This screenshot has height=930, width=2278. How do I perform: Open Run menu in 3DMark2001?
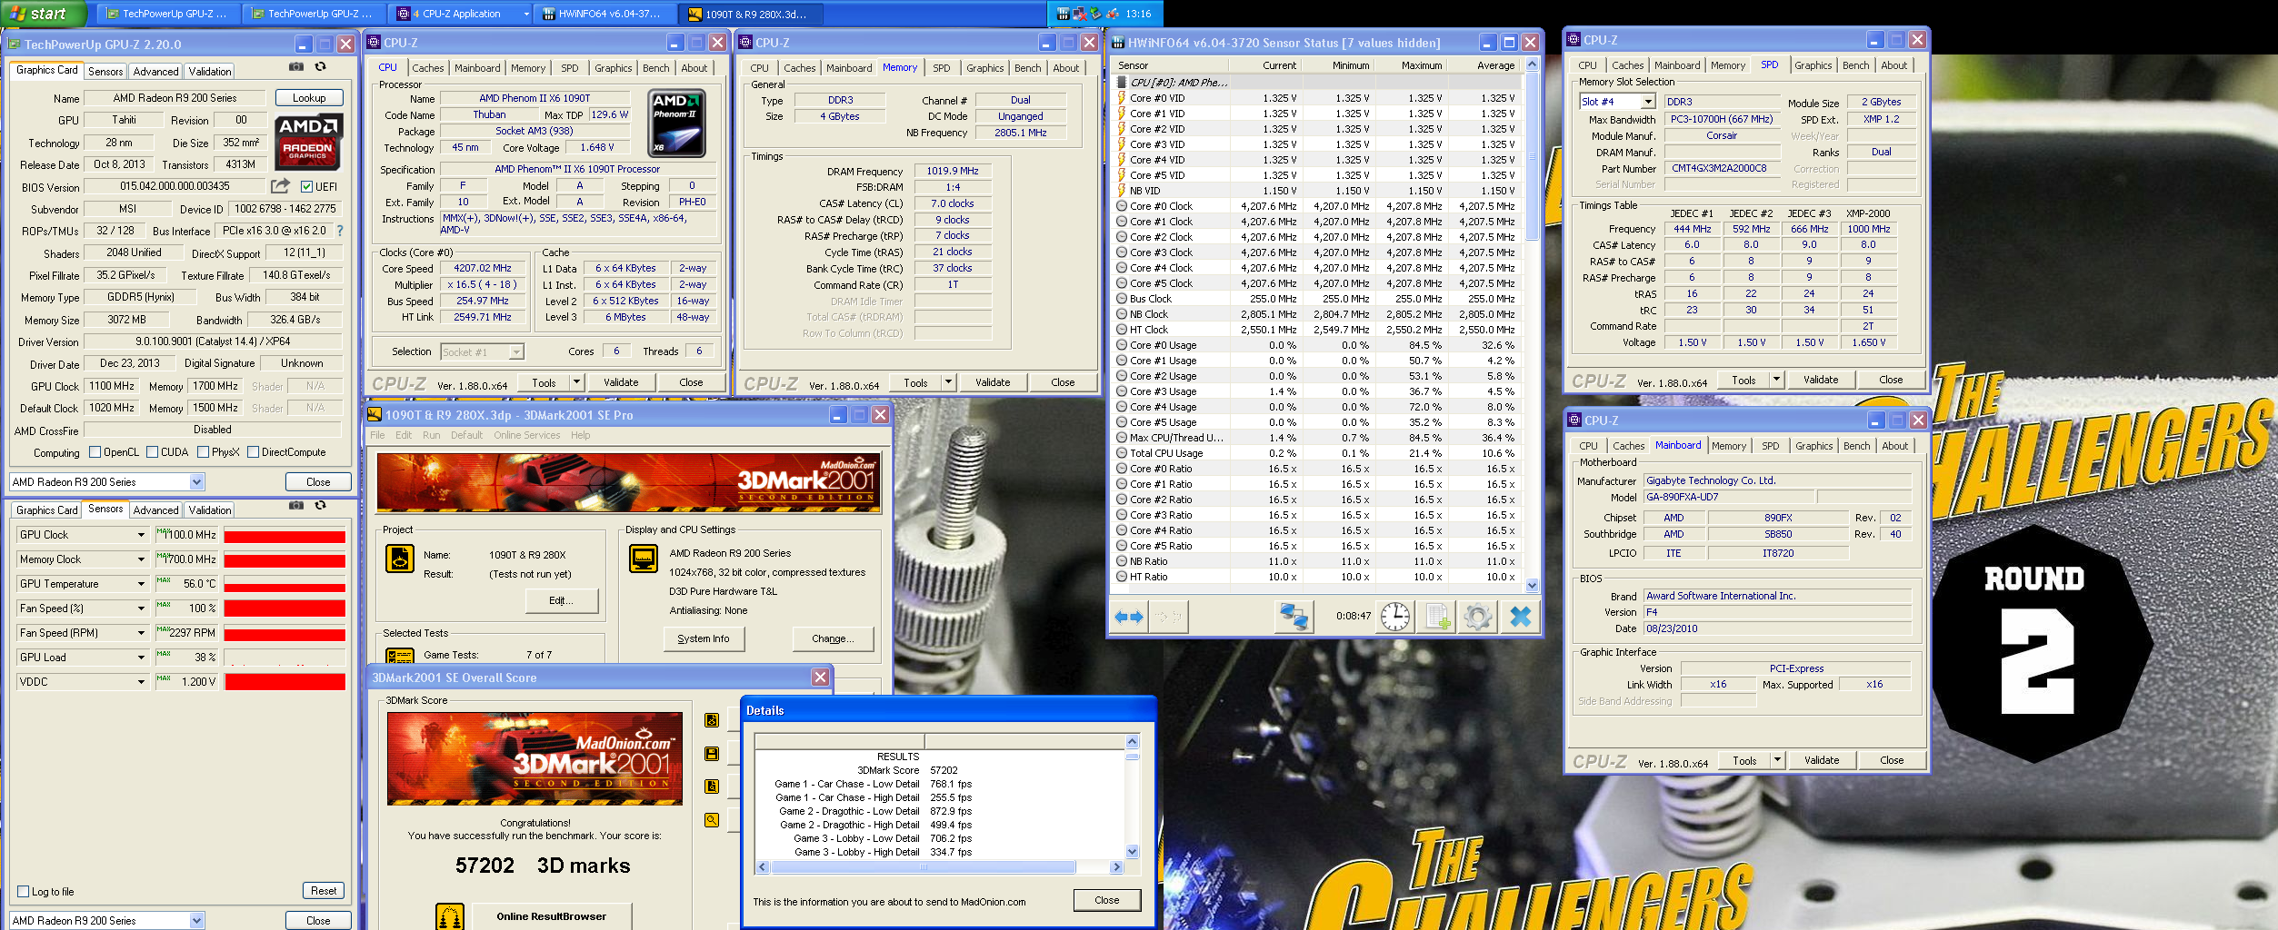click(x=431, y=435)
